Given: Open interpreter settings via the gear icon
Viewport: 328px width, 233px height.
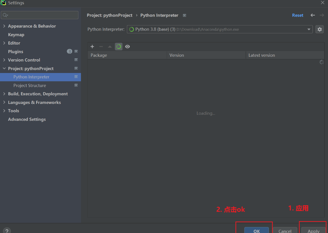Looking at the screenshot, I should (319, 29).
